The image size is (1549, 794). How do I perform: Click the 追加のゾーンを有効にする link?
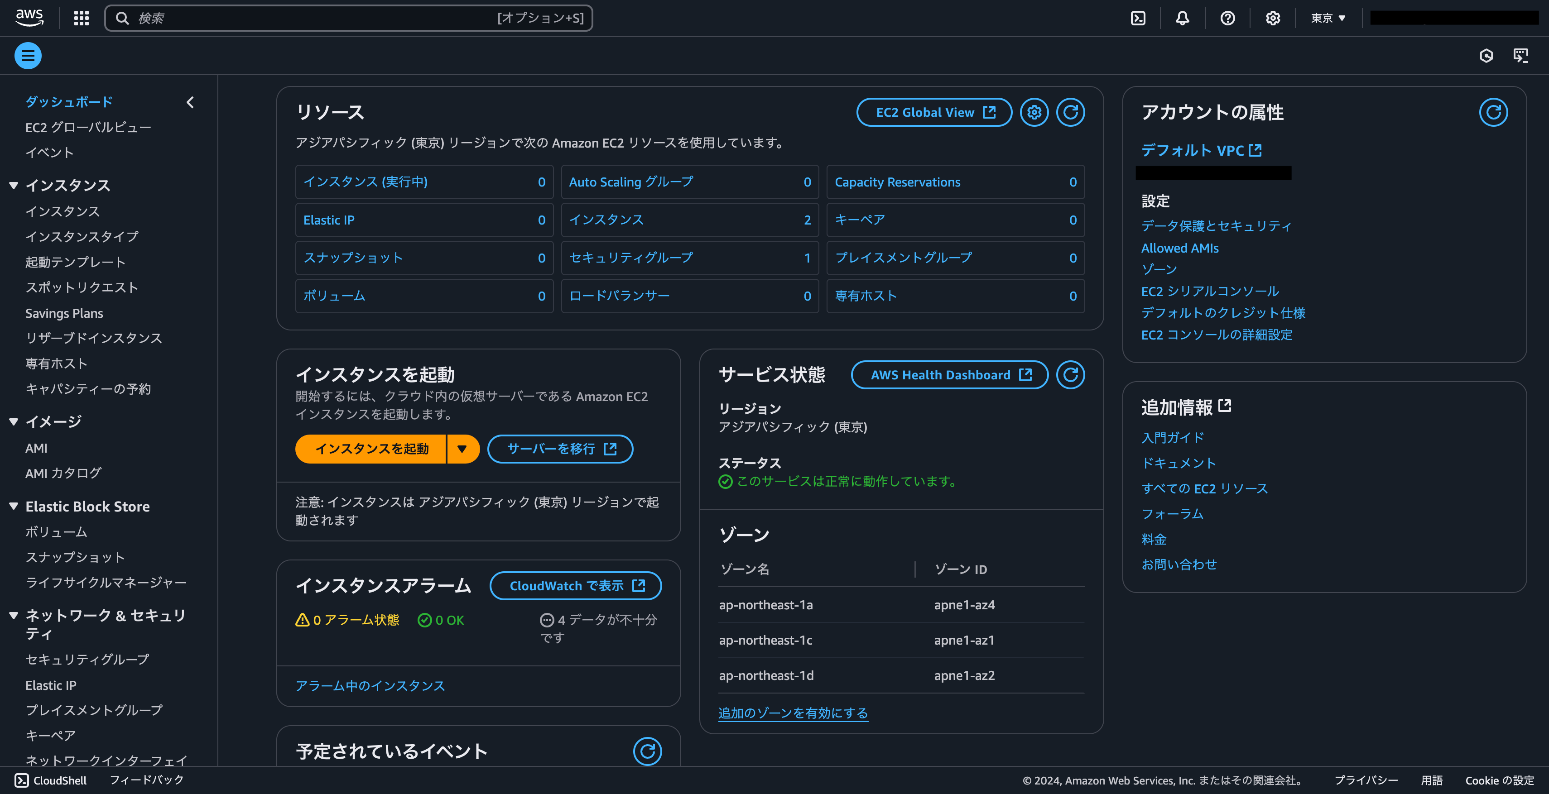[x=793, y=713]
